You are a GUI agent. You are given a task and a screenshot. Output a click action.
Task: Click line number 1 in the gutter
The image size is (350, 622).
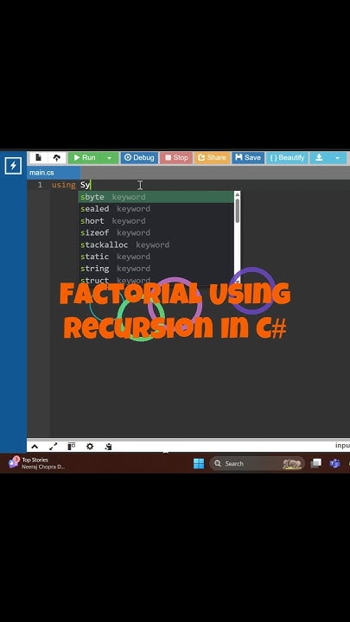click(x=40, y=185)
